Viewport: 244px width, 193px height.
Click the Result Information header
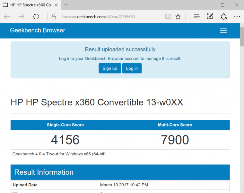(x=120, y=172)
